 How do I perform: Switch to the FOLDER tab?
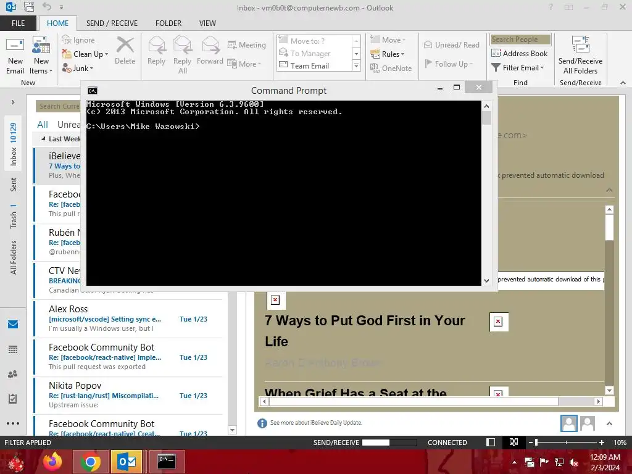[x=168, y=23]
